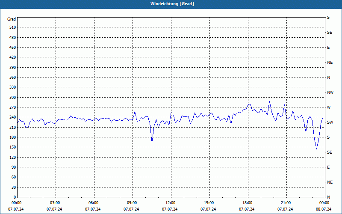Image resolution: width=342 pixels, height=214 pixels.
Task: Click the 00:00 time above date 07.07.24
Action: 16,202
